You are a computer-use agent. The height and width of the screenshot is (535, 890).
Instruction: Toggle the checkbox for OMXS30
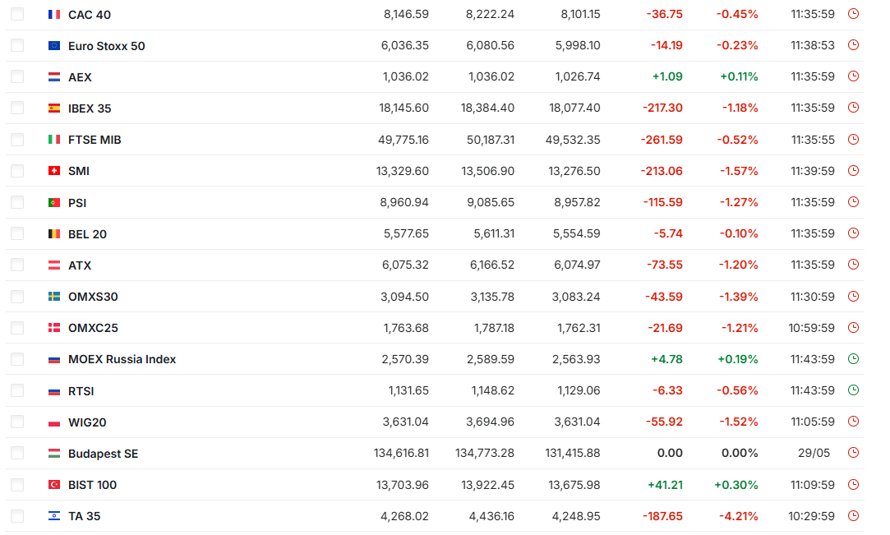17,296
